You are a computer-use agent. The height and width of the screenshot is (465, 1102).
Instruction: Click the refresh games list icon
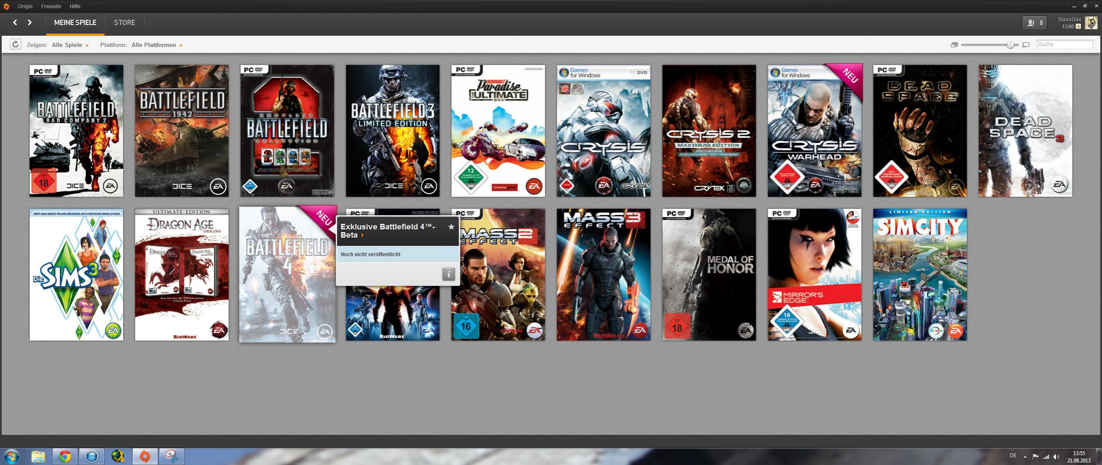point(15,44)
